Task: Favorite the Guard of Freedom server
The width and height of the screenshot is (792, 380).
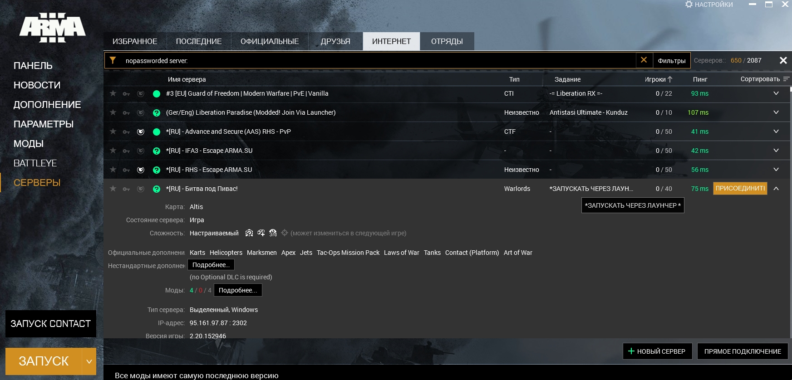Action: point(113,93)
